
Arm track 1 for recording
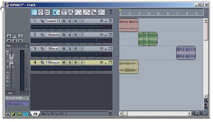tap(76, 21)
